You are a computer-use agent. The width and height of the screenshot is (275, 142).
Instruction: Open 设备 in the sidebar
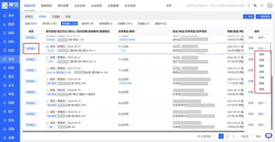coord(9,129)
